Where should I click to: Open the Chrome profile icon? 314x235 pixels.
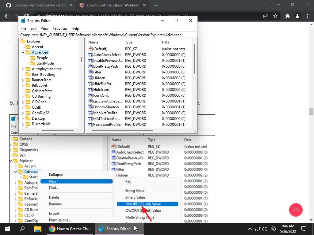(297, 16)
